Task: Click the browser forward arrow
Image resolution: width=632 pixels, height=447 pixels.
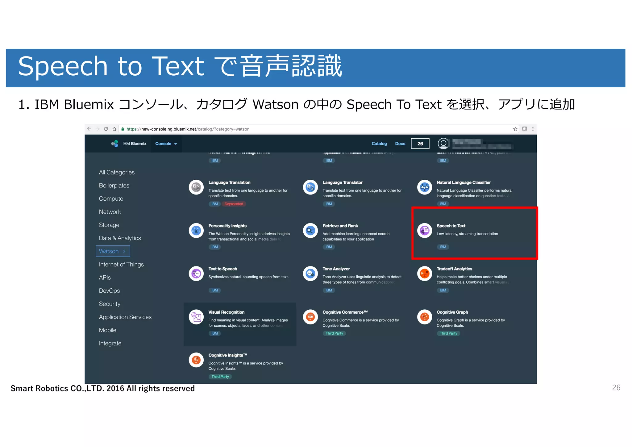Action: click(x=98, y=129)
